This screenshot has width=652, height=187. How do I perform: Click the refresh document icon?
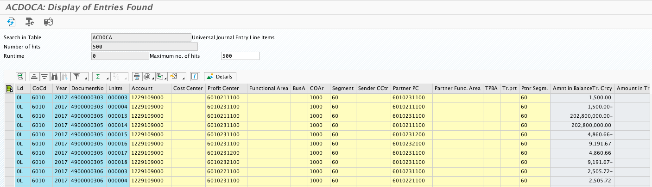[12, 22]
